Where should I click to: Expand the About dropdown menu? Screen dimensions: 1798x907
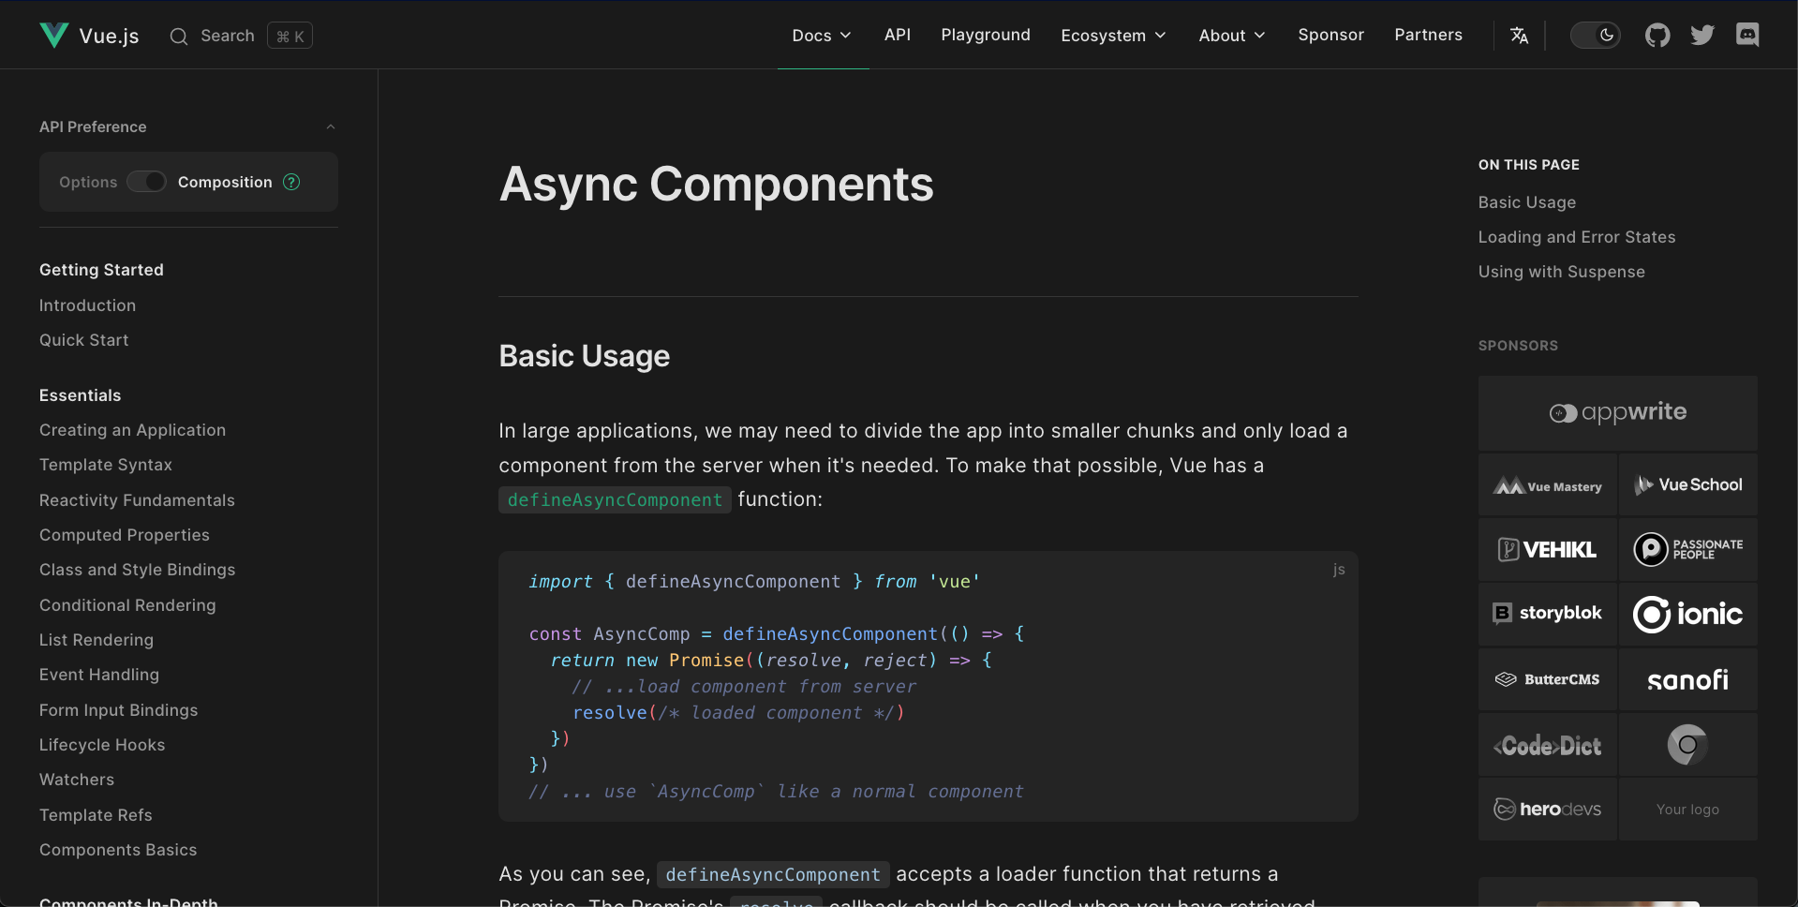1233,36
